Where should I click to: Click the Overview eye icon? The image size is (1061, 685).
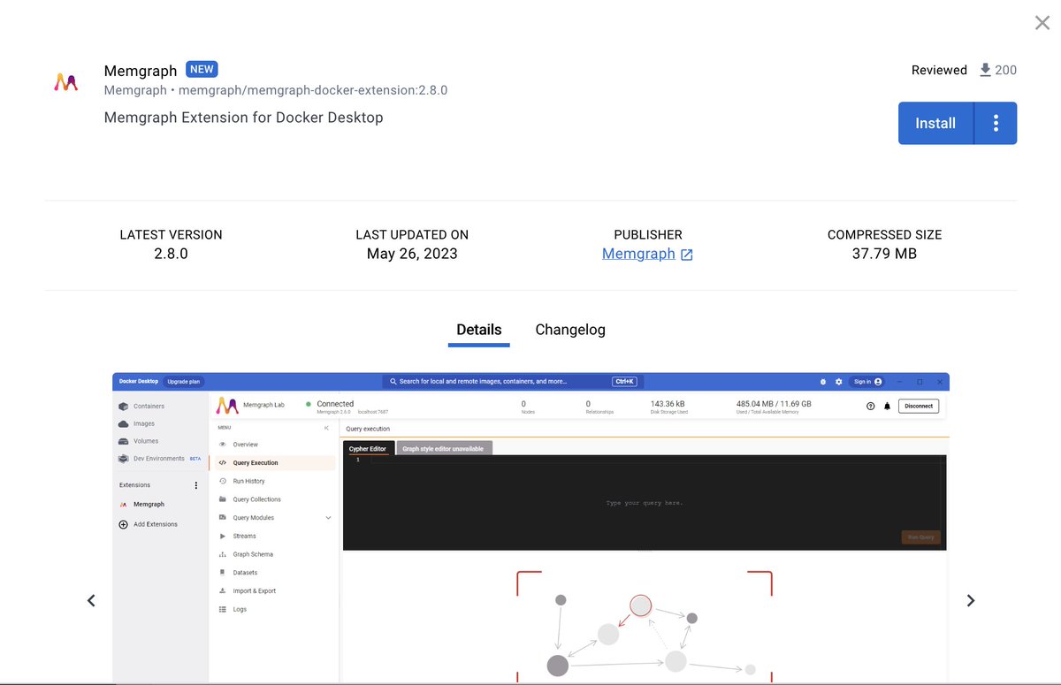[x=223, y=445]
